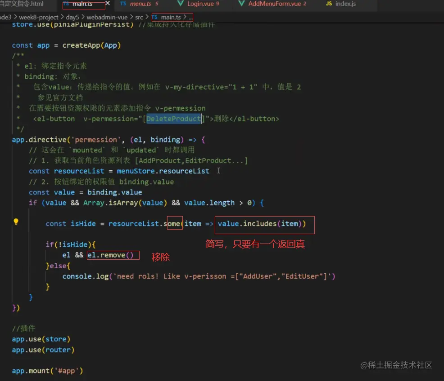Click the //插件 comment line
Screen dimensions: 444x381
click(x=23, y=328)
